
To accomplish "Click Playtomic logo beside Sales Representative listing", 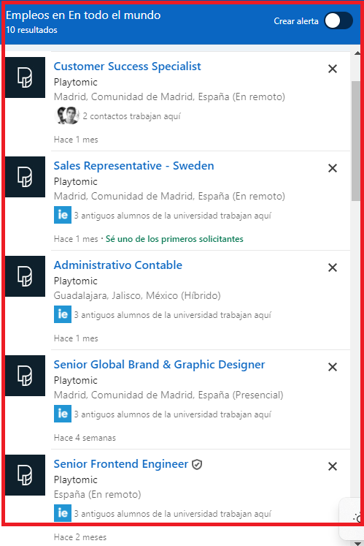I will (x=25, y=177).
